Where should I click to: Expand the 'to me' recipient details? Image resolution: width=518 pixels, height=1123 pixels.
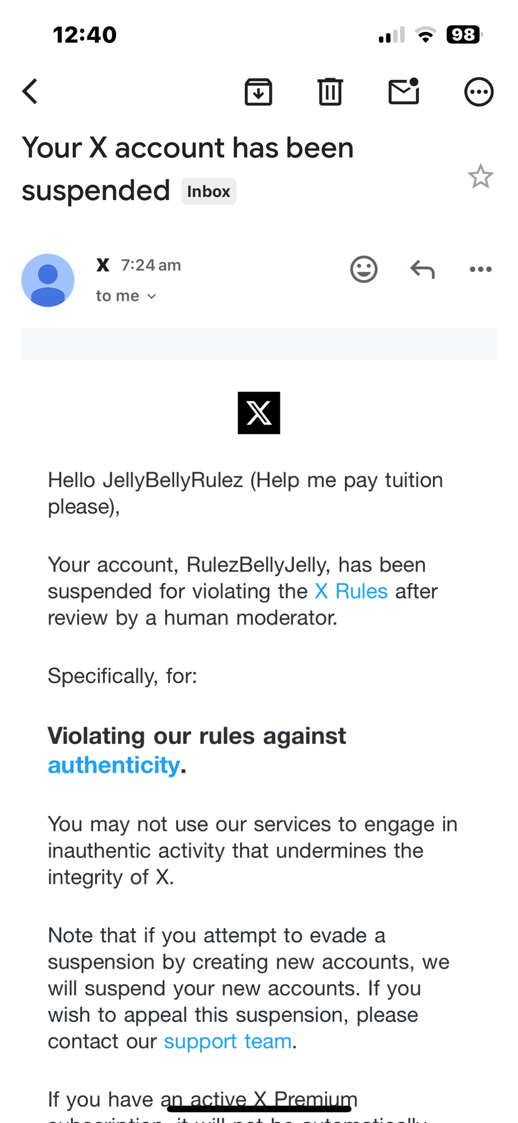coord(126,296)
